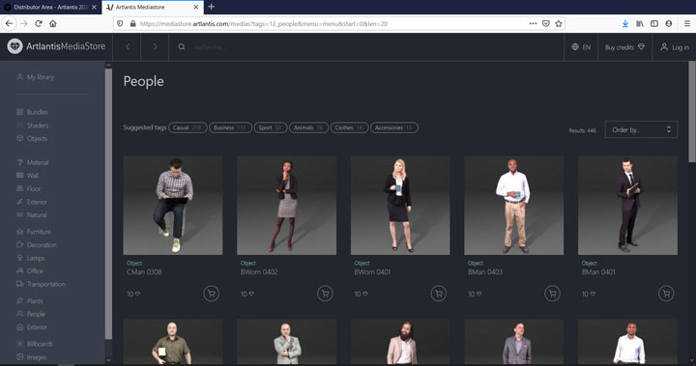
Task: Filter by Sport tag
Action: [271, 127]
